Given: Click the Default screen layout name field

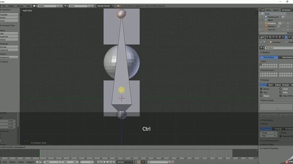Looking at the screenshot, I should coord(47,6).
